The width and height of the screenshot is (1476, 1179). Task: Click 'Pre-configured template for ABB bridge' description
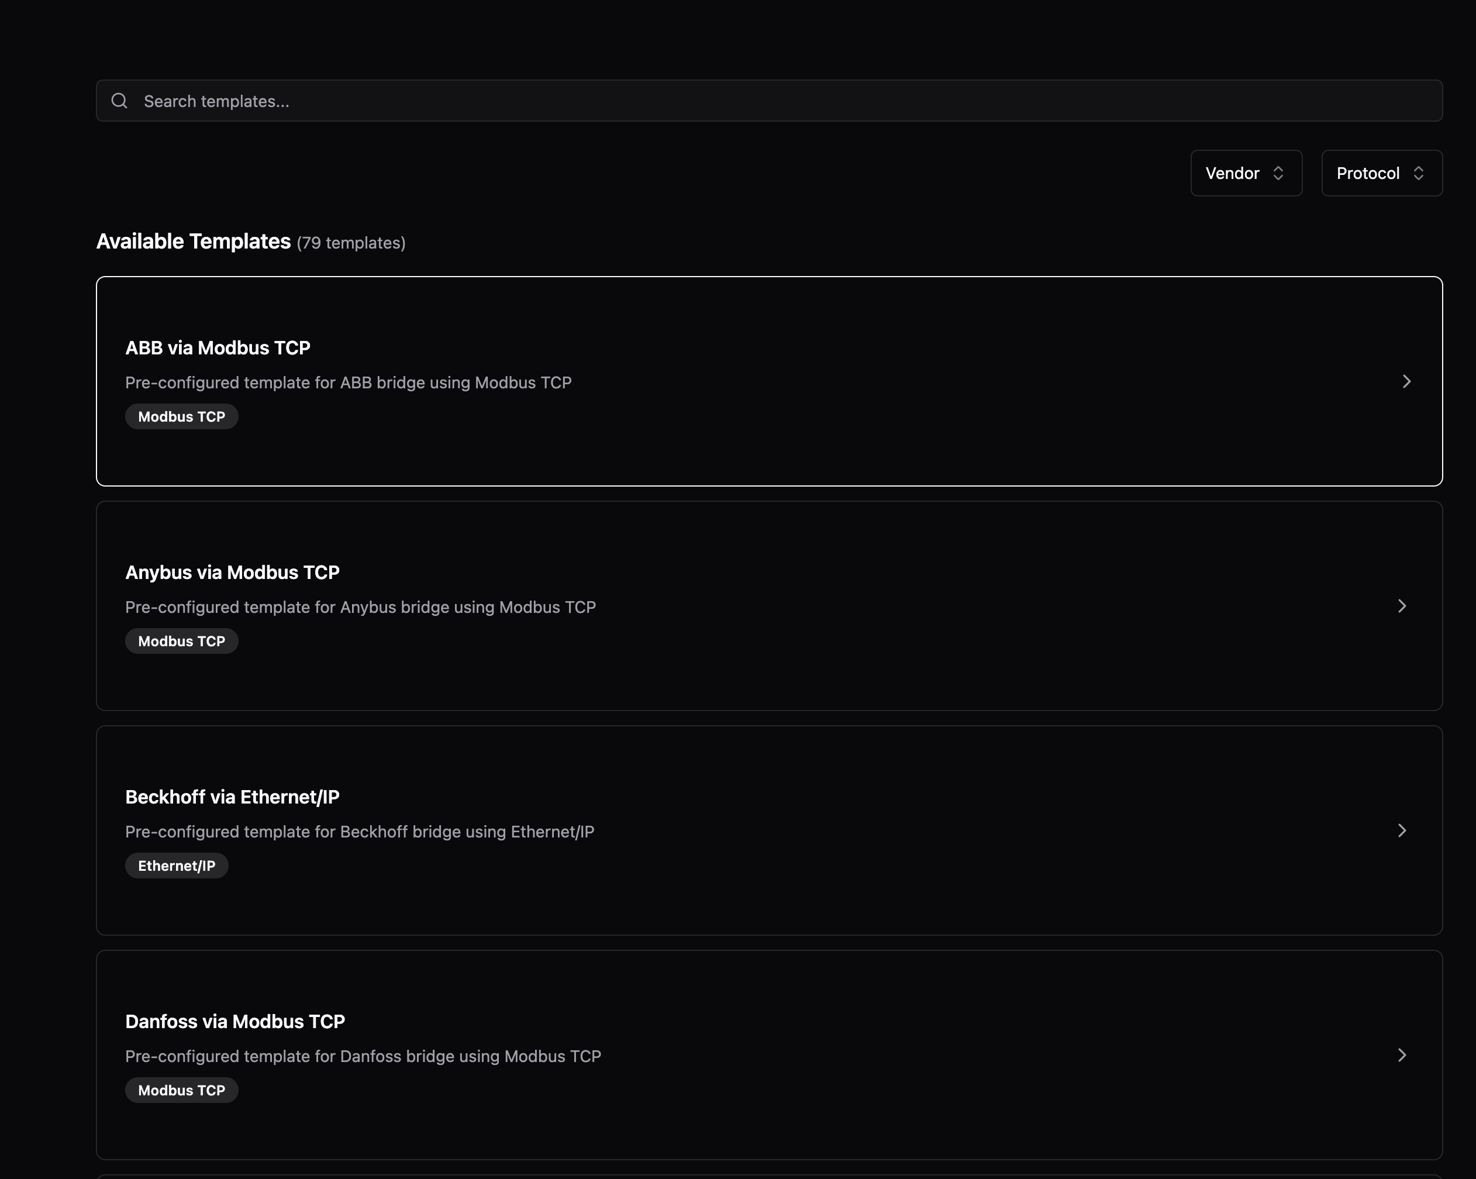pyautogui.click(x=349, y=382)
